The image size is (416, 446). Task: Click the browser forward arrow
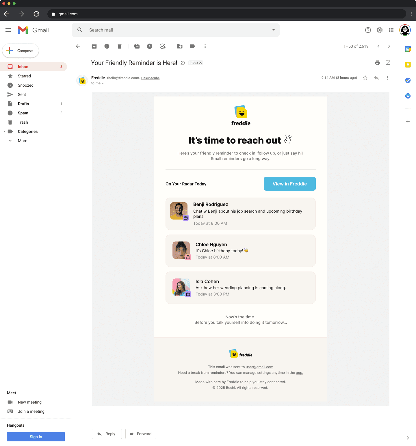coord(21,14)
